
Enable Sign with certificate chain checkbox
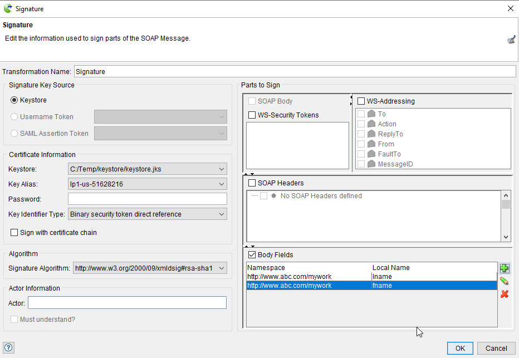click(14, 233)
